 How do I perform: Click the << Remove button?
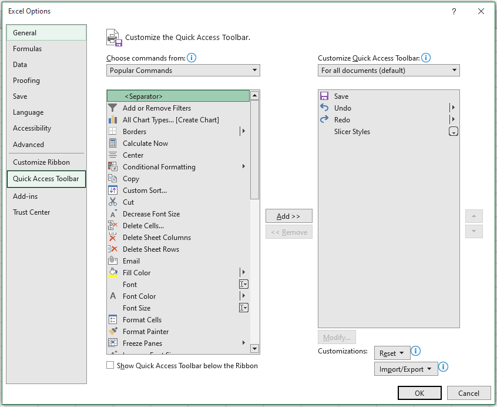point(289,232)
